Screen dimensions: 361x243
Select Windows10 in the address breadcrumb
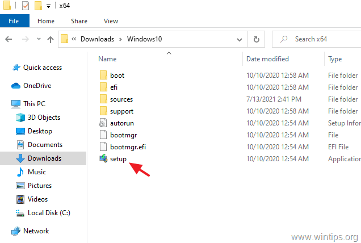click(x=144, y=39)
